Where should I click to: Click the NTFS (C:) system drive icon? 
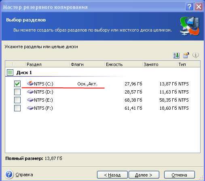(x=30, y=83)
